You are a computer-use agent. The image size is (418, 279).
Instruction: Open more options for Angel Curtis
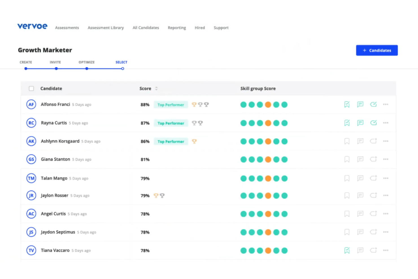tap(386, 214)
